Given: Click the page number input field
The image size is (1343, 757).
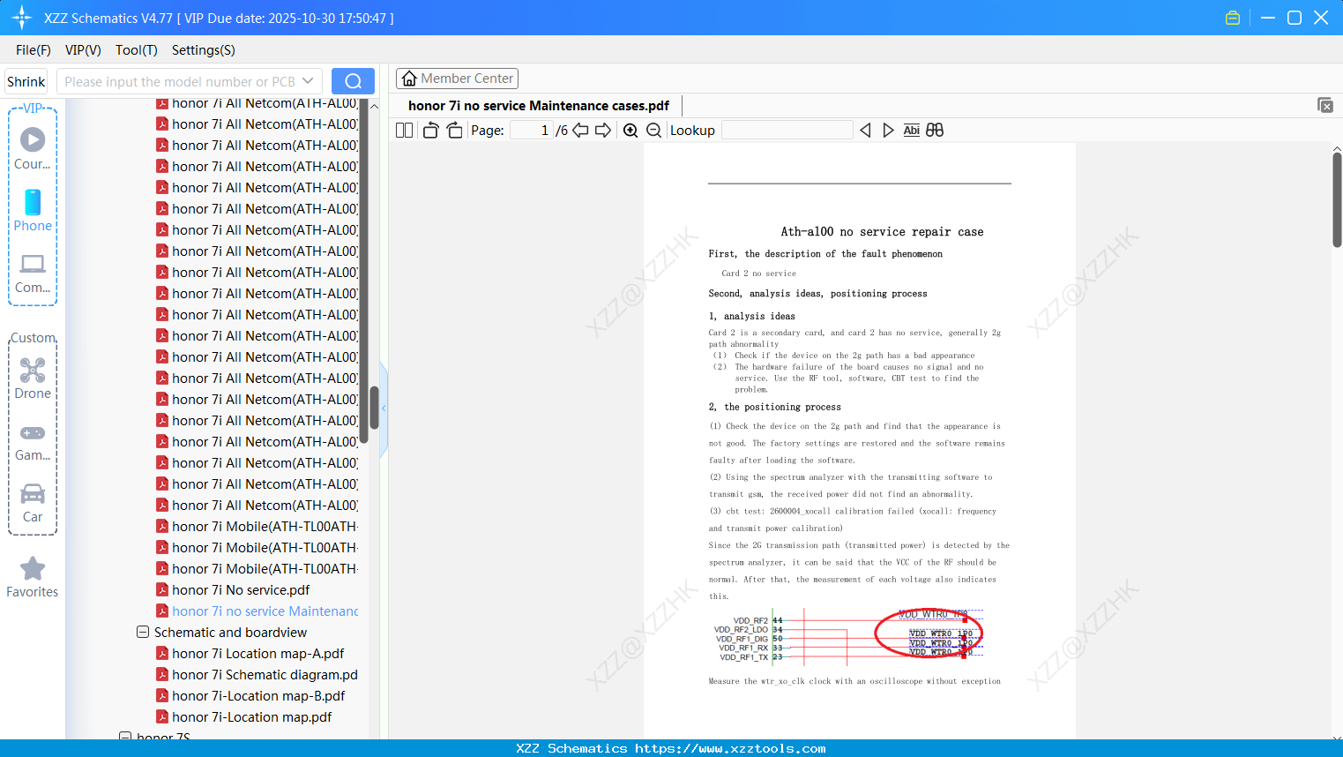Looking at the screenshot, I should pyautogui.click(x=532, y=130).
